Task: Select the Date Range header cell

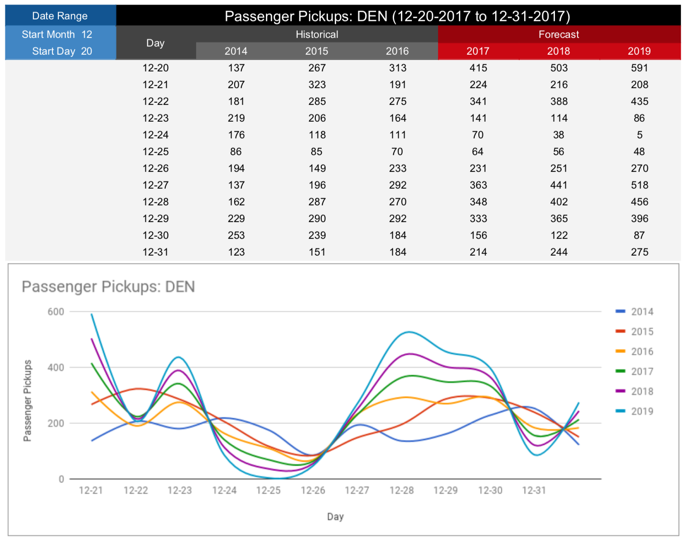Action: pyautogui.click(x=60, y=16)
